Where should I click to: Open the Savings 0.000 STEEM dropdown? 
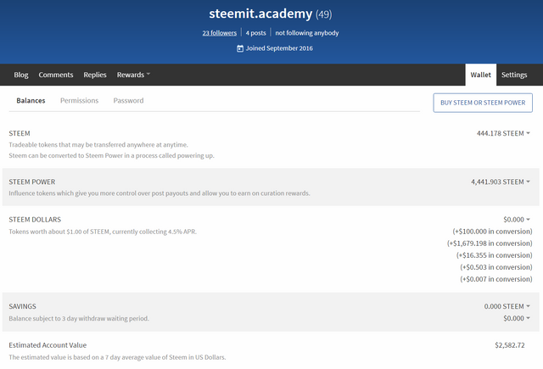[x=507, y=306]
